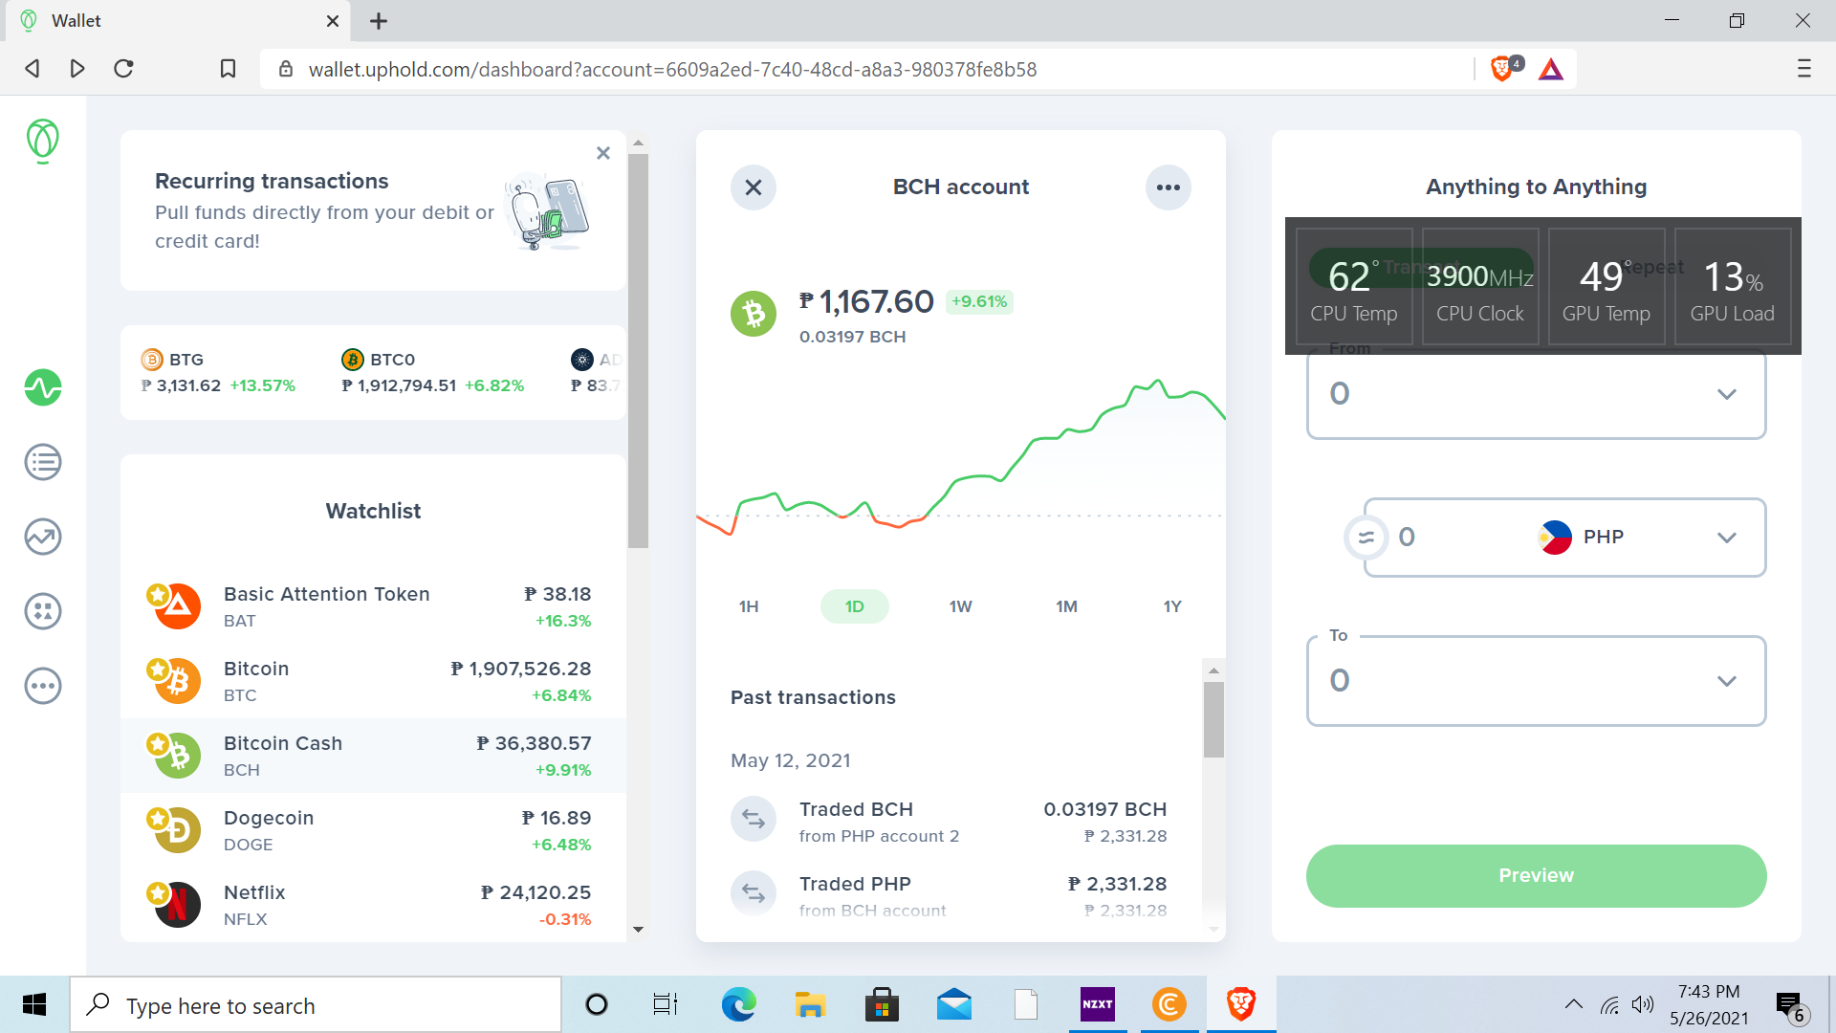Viewport: 1836px width, 1033px height.
Task: Open the BTC0 ticker card
Action: coord(433,373)
